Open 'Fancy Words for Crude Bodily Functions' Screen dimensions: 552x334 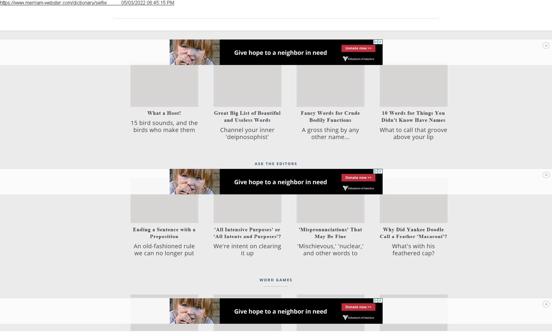330,117
